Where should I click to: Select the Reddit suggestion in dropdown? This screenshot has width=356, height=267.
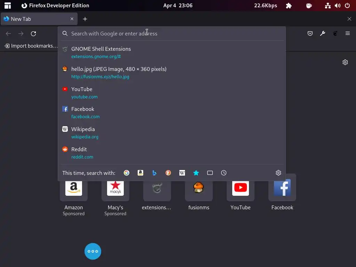(x=172, y=153)
